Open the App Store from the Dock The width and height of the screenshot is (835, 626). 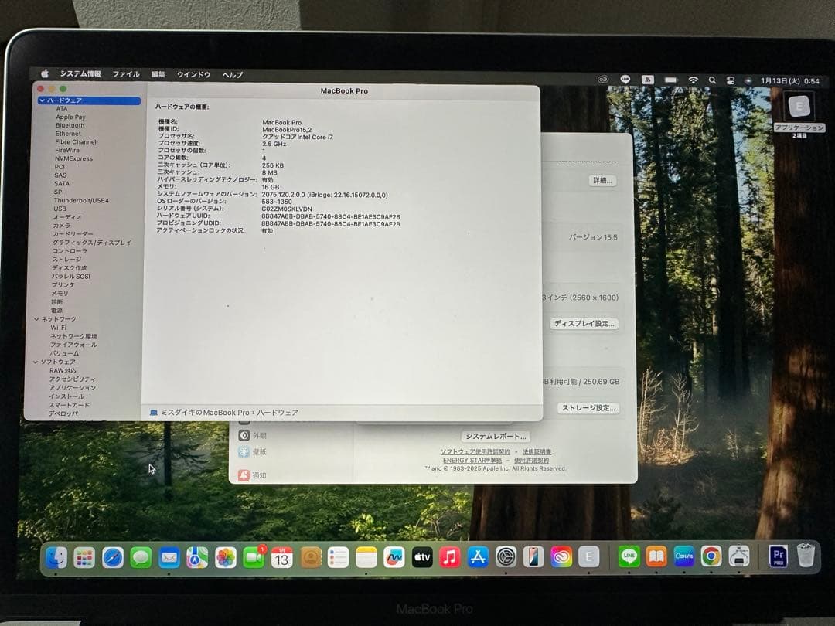coord(476,555)
